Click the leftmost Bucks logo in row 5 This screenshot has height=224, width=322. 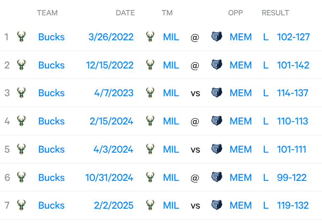(21, 149)
